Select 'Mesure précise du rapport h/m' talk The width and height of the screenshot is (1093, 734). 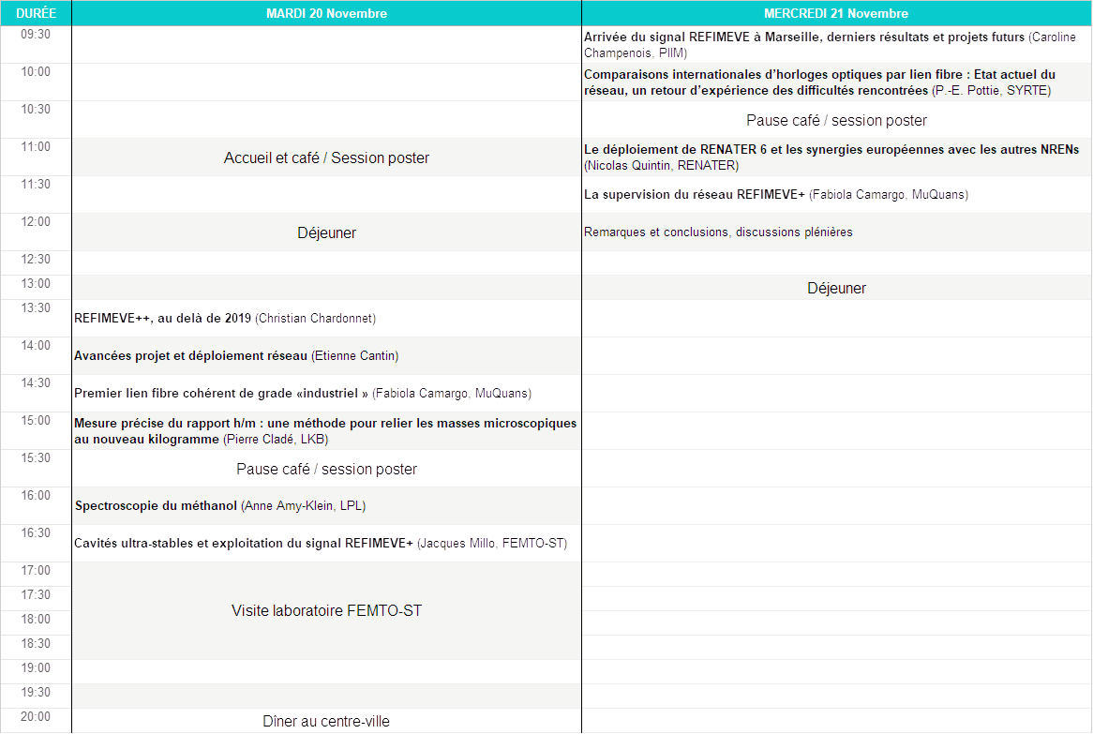coord(326,431)
